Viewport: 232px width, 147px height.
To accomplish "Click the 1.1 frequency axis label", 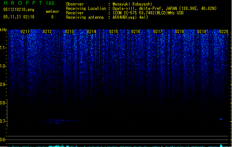I will 3,48.
